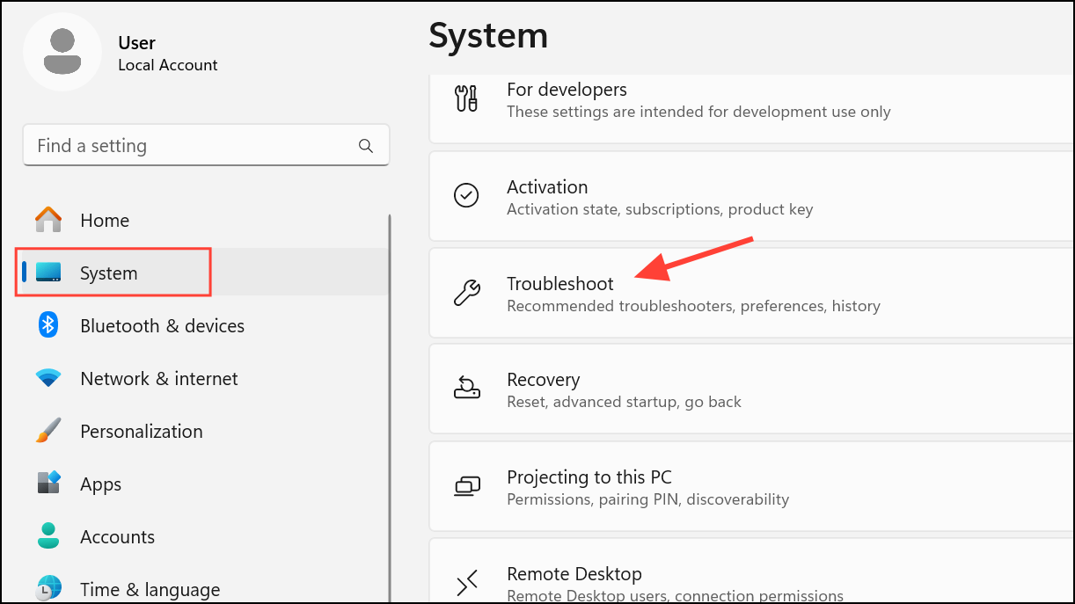Select the Activation checkmark icon
Screen dimensions: 1075x604
[x=467, y=195]
